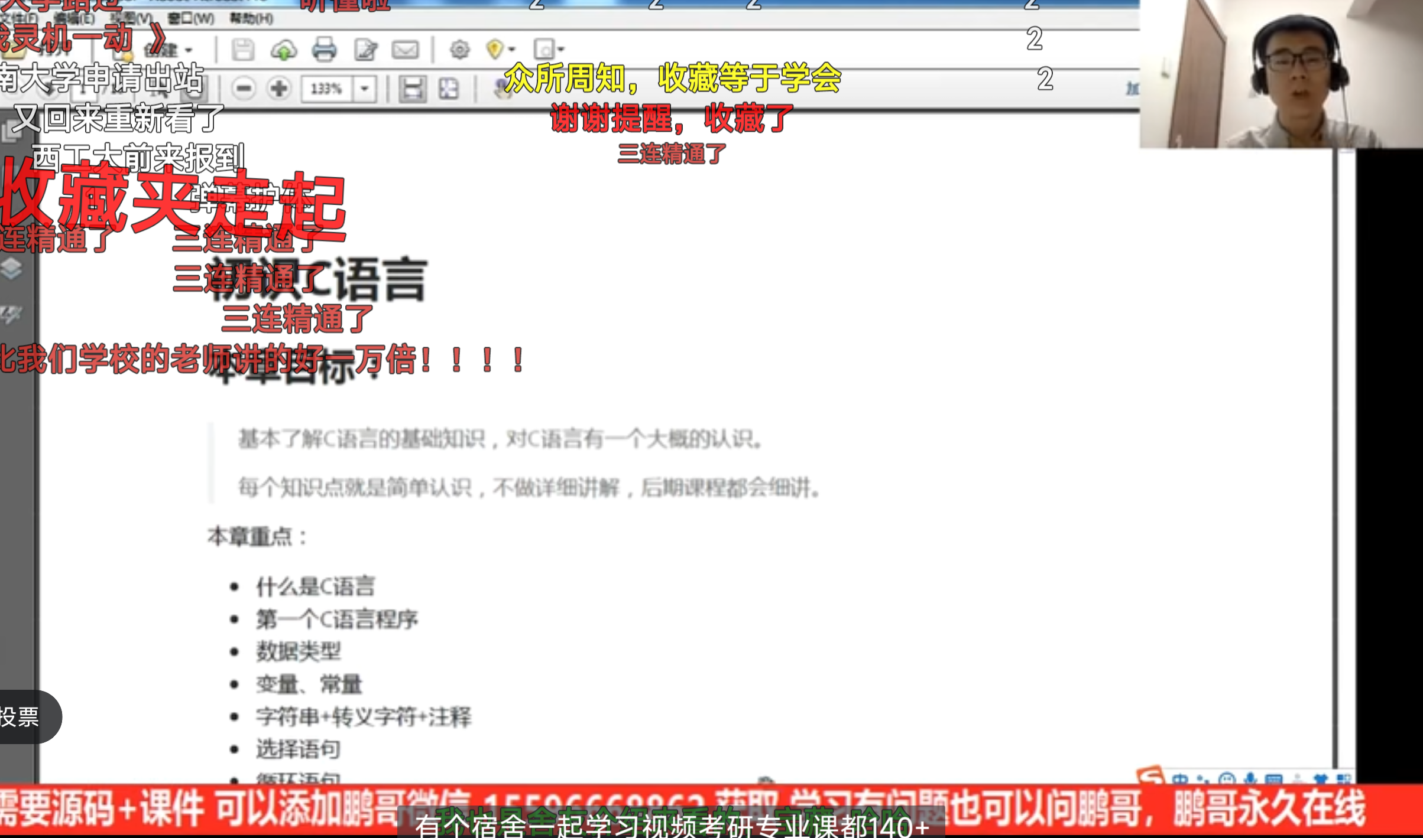
Task: Click the edit document pencil icon
Action: click(365, 50)
